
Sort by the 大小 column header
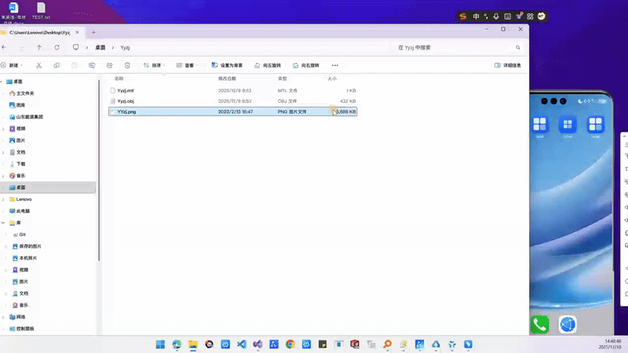(332, 78)
